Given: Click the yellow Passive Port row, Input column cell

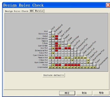Looking at the screenshot, I should coord(50,58).
